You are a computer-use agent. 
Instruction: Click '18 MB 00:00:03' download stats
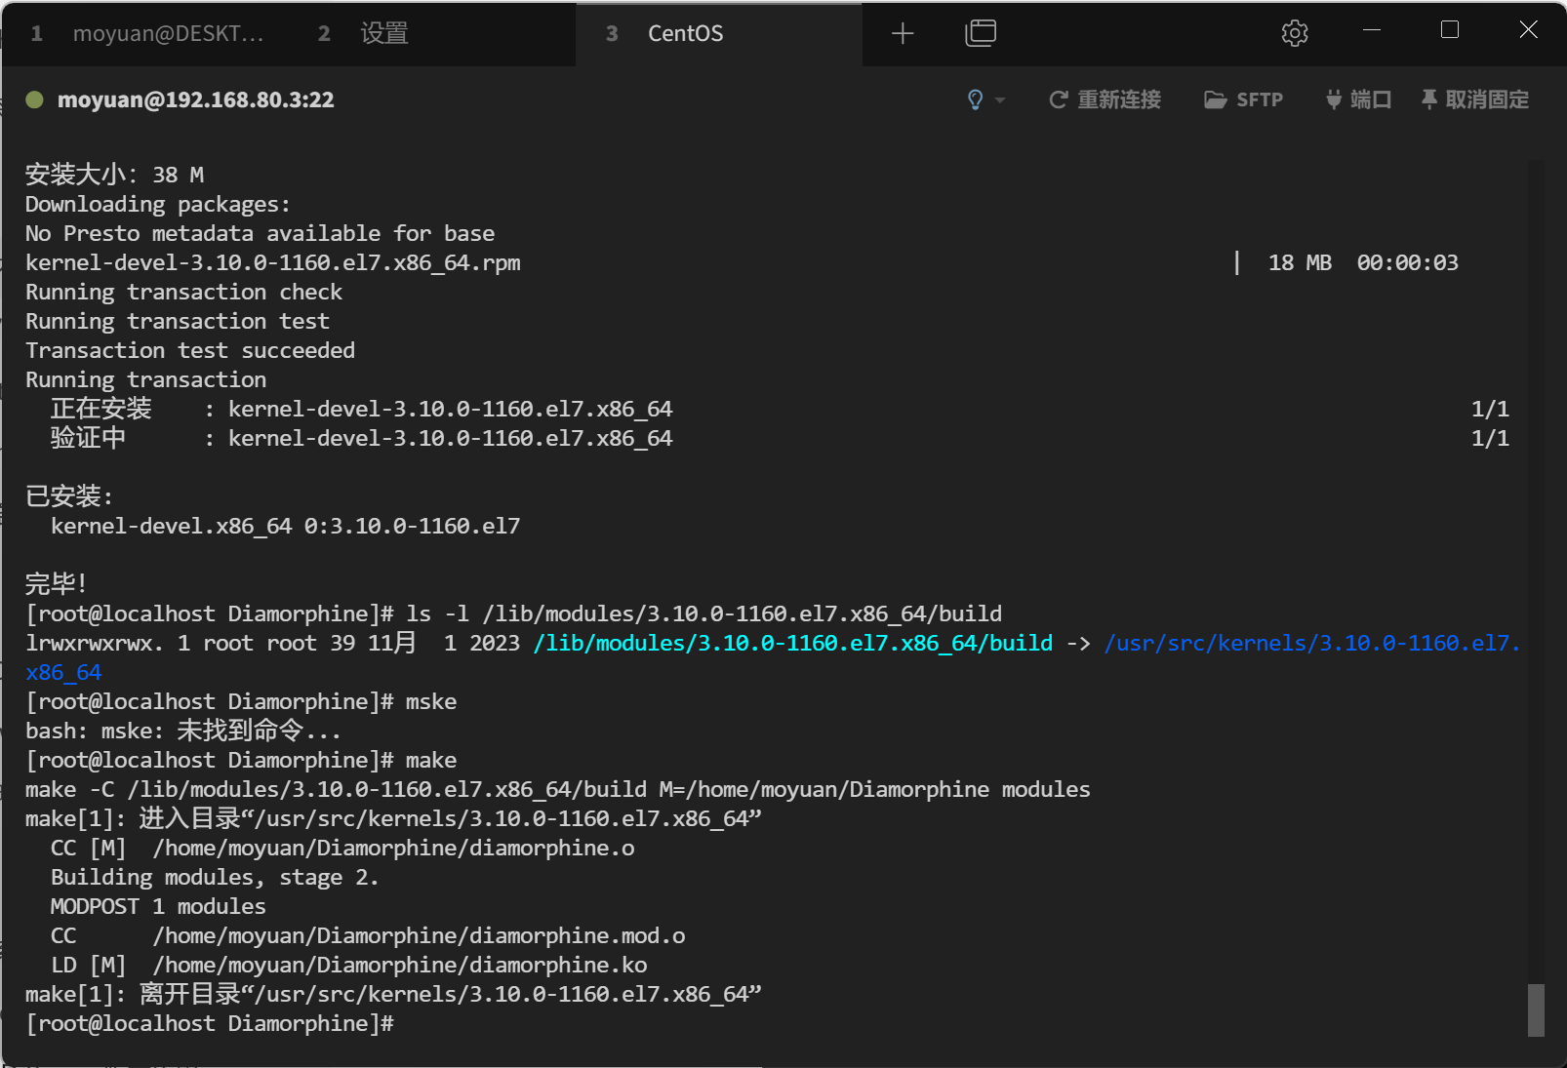(x=1363, y=262)
